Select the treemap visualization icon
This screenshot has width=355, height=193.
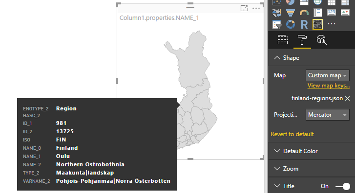tap(304, 2)
